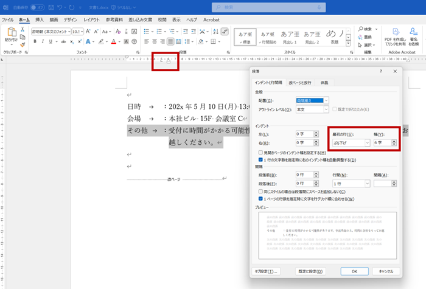The width and height of the screenshot is (426, 289).
Task: Click the タブ設定 button
Action: [x=265, y=271]
